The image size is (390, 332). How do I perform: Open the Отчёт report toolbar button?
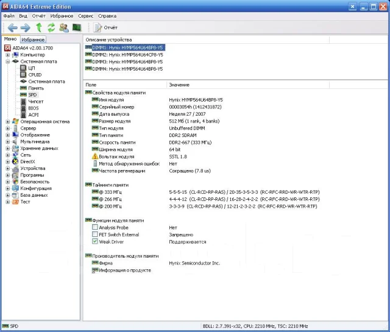(x=105, y=27)
